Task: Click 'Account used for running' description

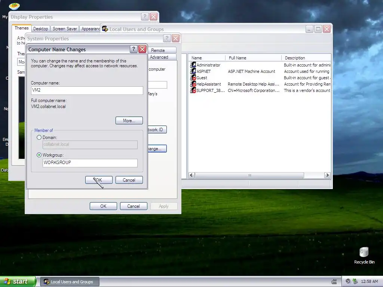Action: pyautogui.click(x=307, y=71)
